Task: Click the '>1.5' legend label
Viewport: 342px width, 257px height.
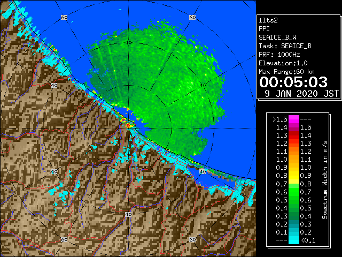Action: point(280,119)
